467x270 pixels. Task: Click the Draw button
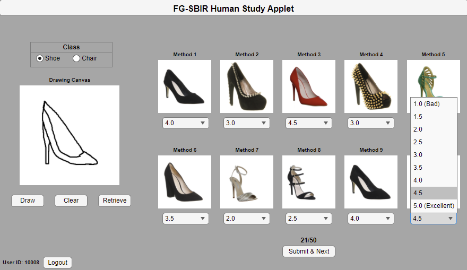[28, 201]
